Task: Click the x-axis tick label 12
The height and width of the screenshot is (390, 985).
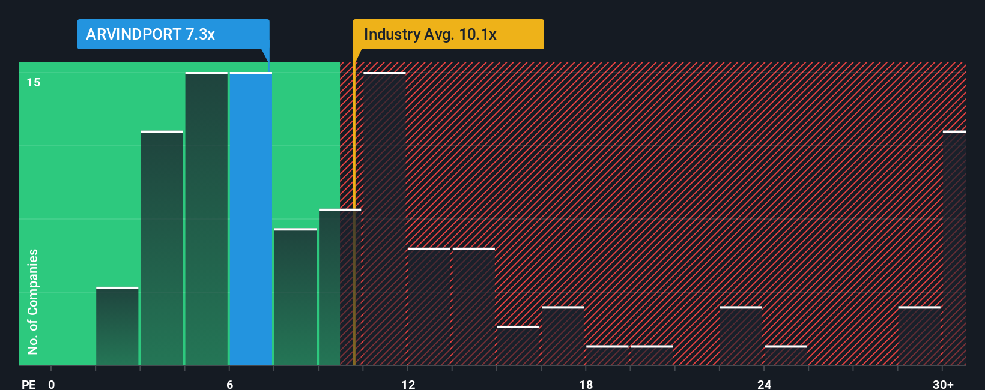Action: (x=408, y=384)
